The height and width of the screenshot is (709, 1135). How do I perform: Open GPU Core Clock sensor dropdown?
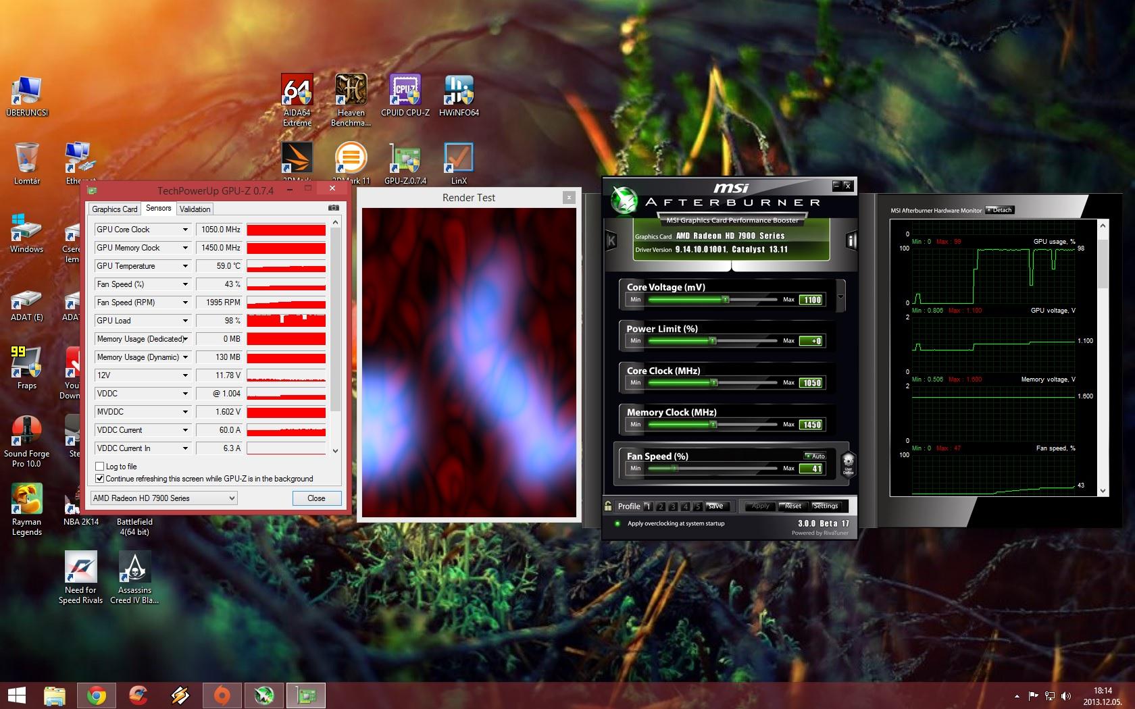185,230
